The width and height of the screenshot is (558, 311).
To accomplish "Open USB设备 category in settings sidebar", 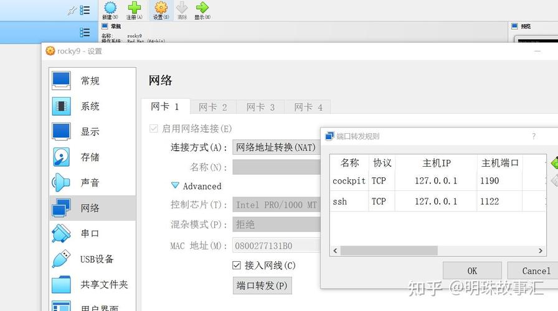I will click(x=93, y=259).
